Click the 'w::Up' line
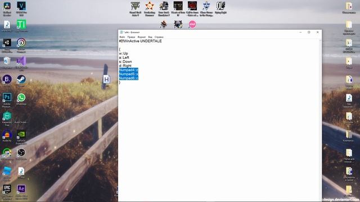Screen dimensions: 360x202 pos(124,53)
